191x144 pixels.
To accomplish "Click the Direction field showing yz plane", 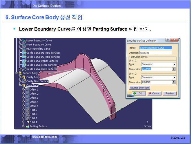I will (156, 53).
